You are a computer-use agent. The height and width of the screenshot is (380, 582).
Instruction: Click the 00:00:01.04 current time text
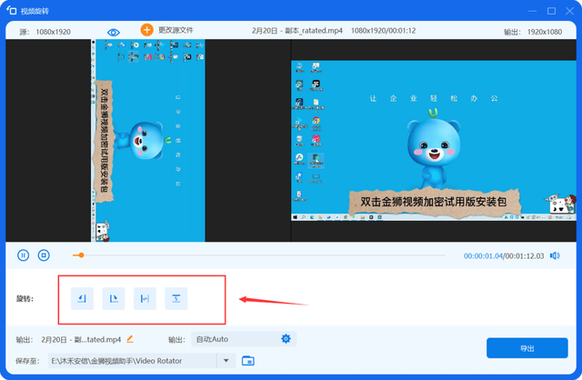(x=483, y=256)
